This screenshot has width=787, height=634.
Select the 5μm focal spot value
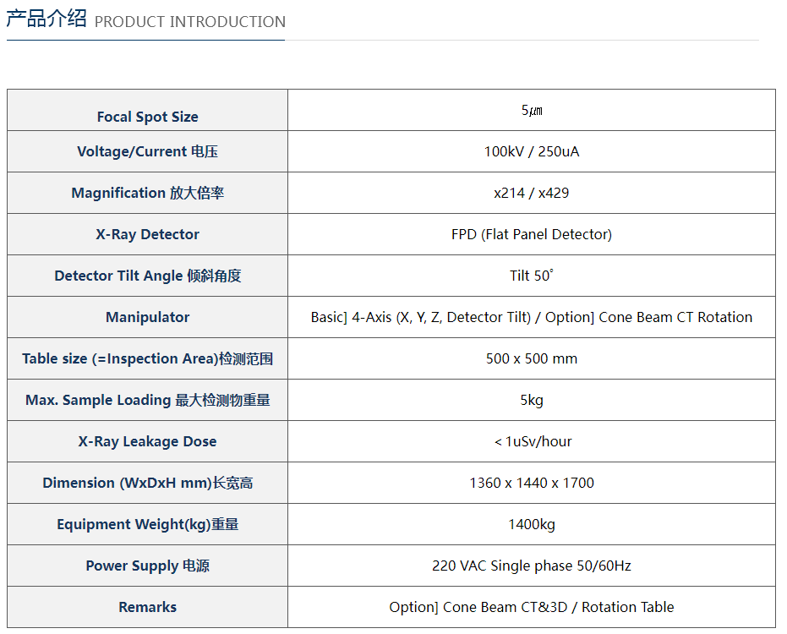tap(531, 111)
